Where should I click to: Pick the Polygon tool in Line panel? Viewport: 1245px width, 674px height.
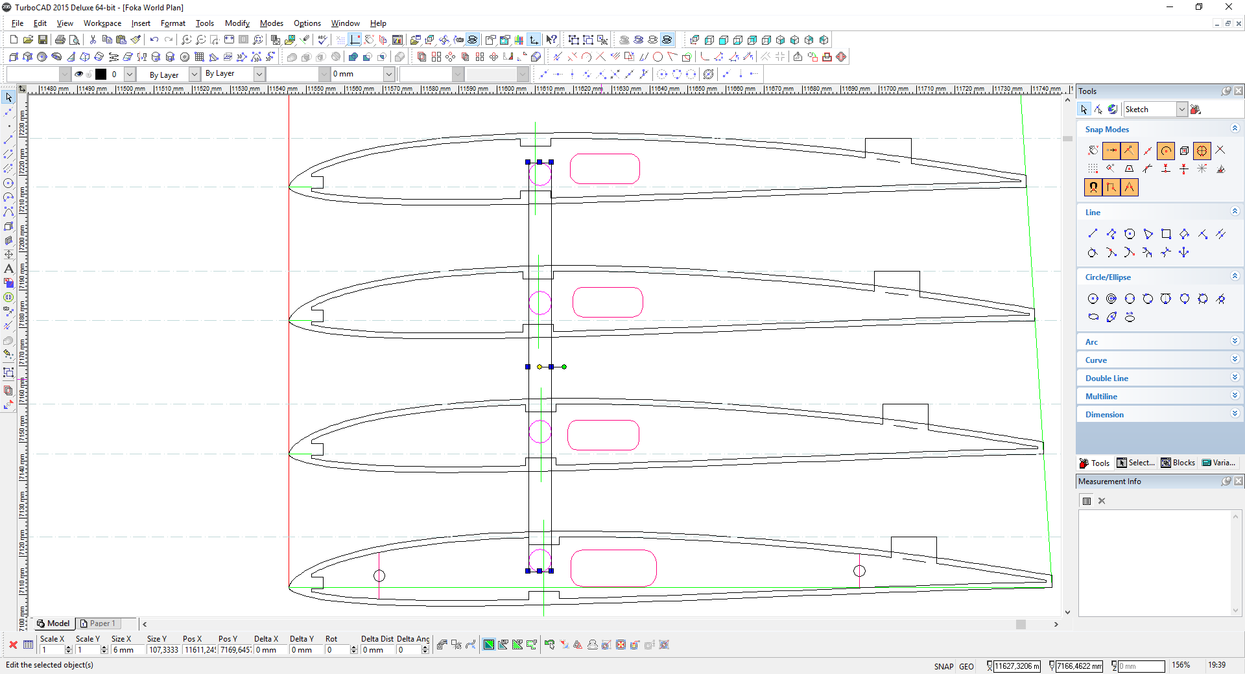coord(1148,234)
